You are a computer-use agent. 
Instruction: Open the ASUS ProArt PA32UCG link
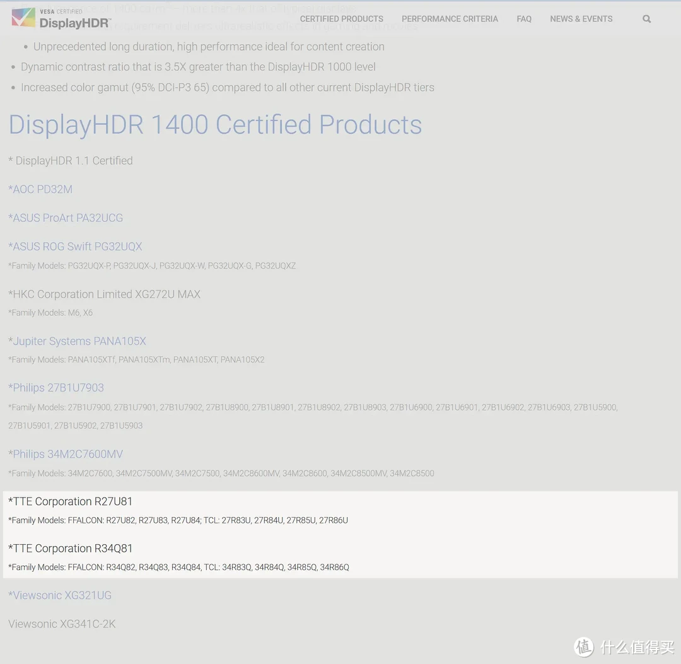click(66, 218)
